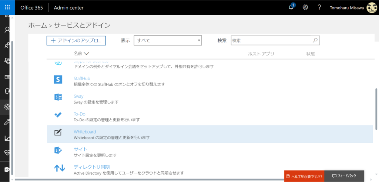Click text 'Sway の設定を管理します'
This screenshot has width=379, height=182.
(x=96, y=102)
